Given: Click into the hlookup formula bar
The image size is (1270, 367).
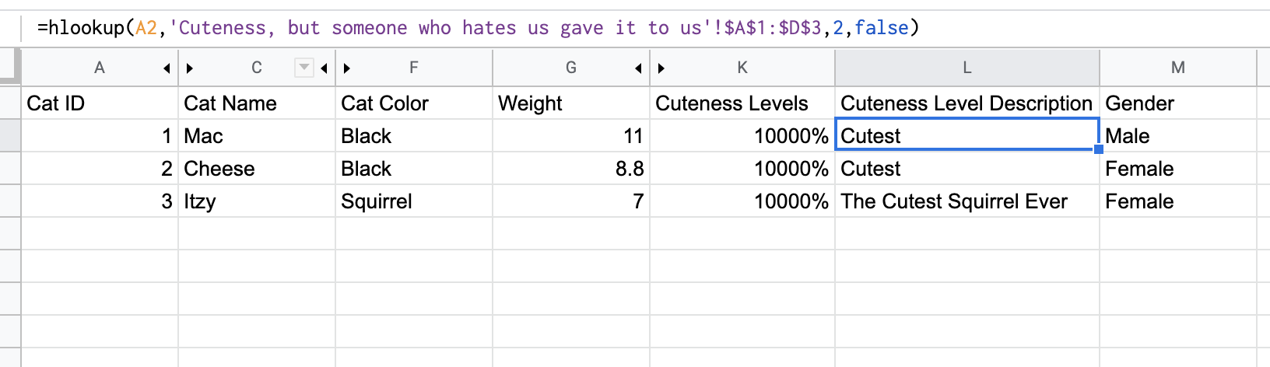Looking at the screenshot, I should click(646, 28).
